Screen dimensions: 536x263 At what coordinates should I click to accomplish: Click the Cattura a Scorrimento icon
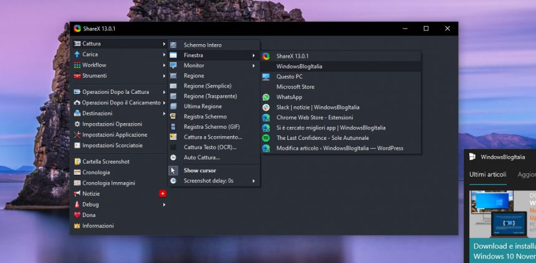pyautogui.click(x=173, y=137)
